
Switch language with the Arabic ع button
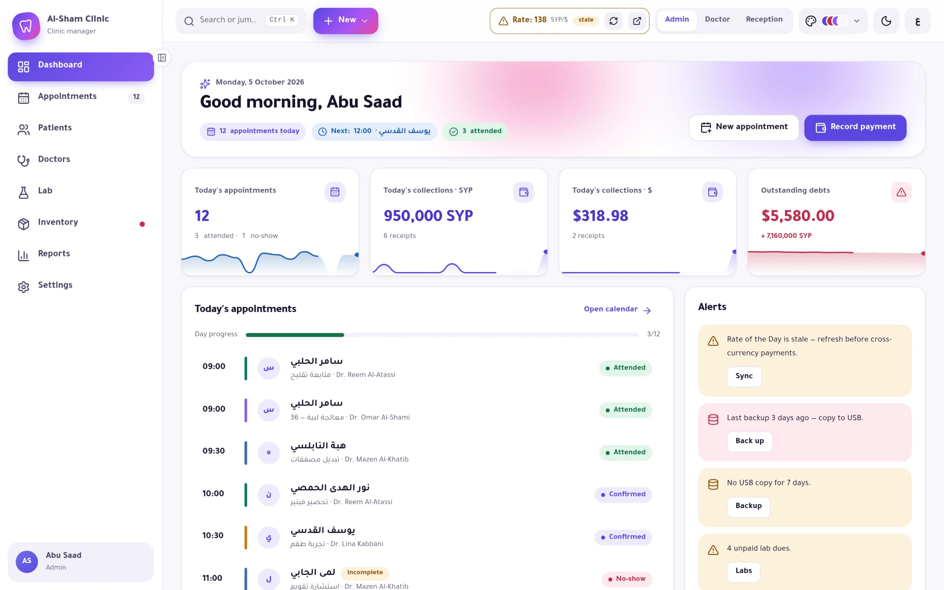tap(917, 21)
